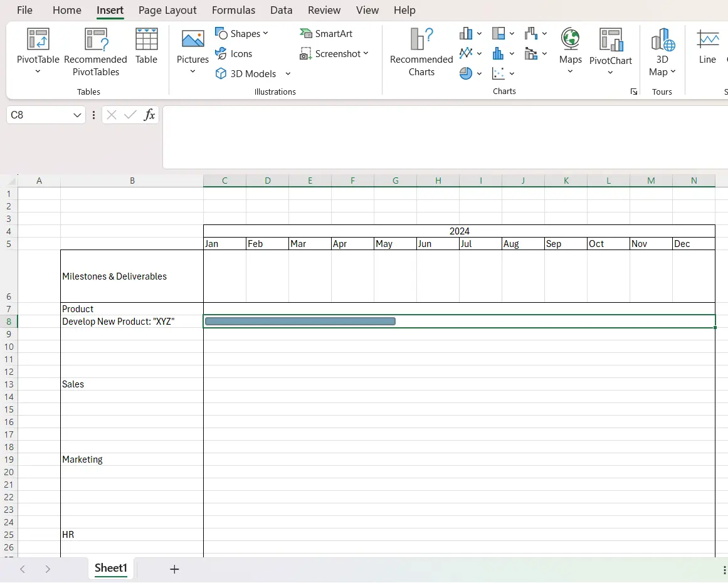Select the Sheet1 tab
The width and height of the screenshot is (728, 583).
point(111,569)
